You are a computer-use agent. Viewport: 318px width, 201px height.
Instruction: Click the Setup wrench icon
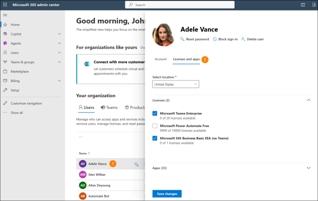tap(5, 90)
